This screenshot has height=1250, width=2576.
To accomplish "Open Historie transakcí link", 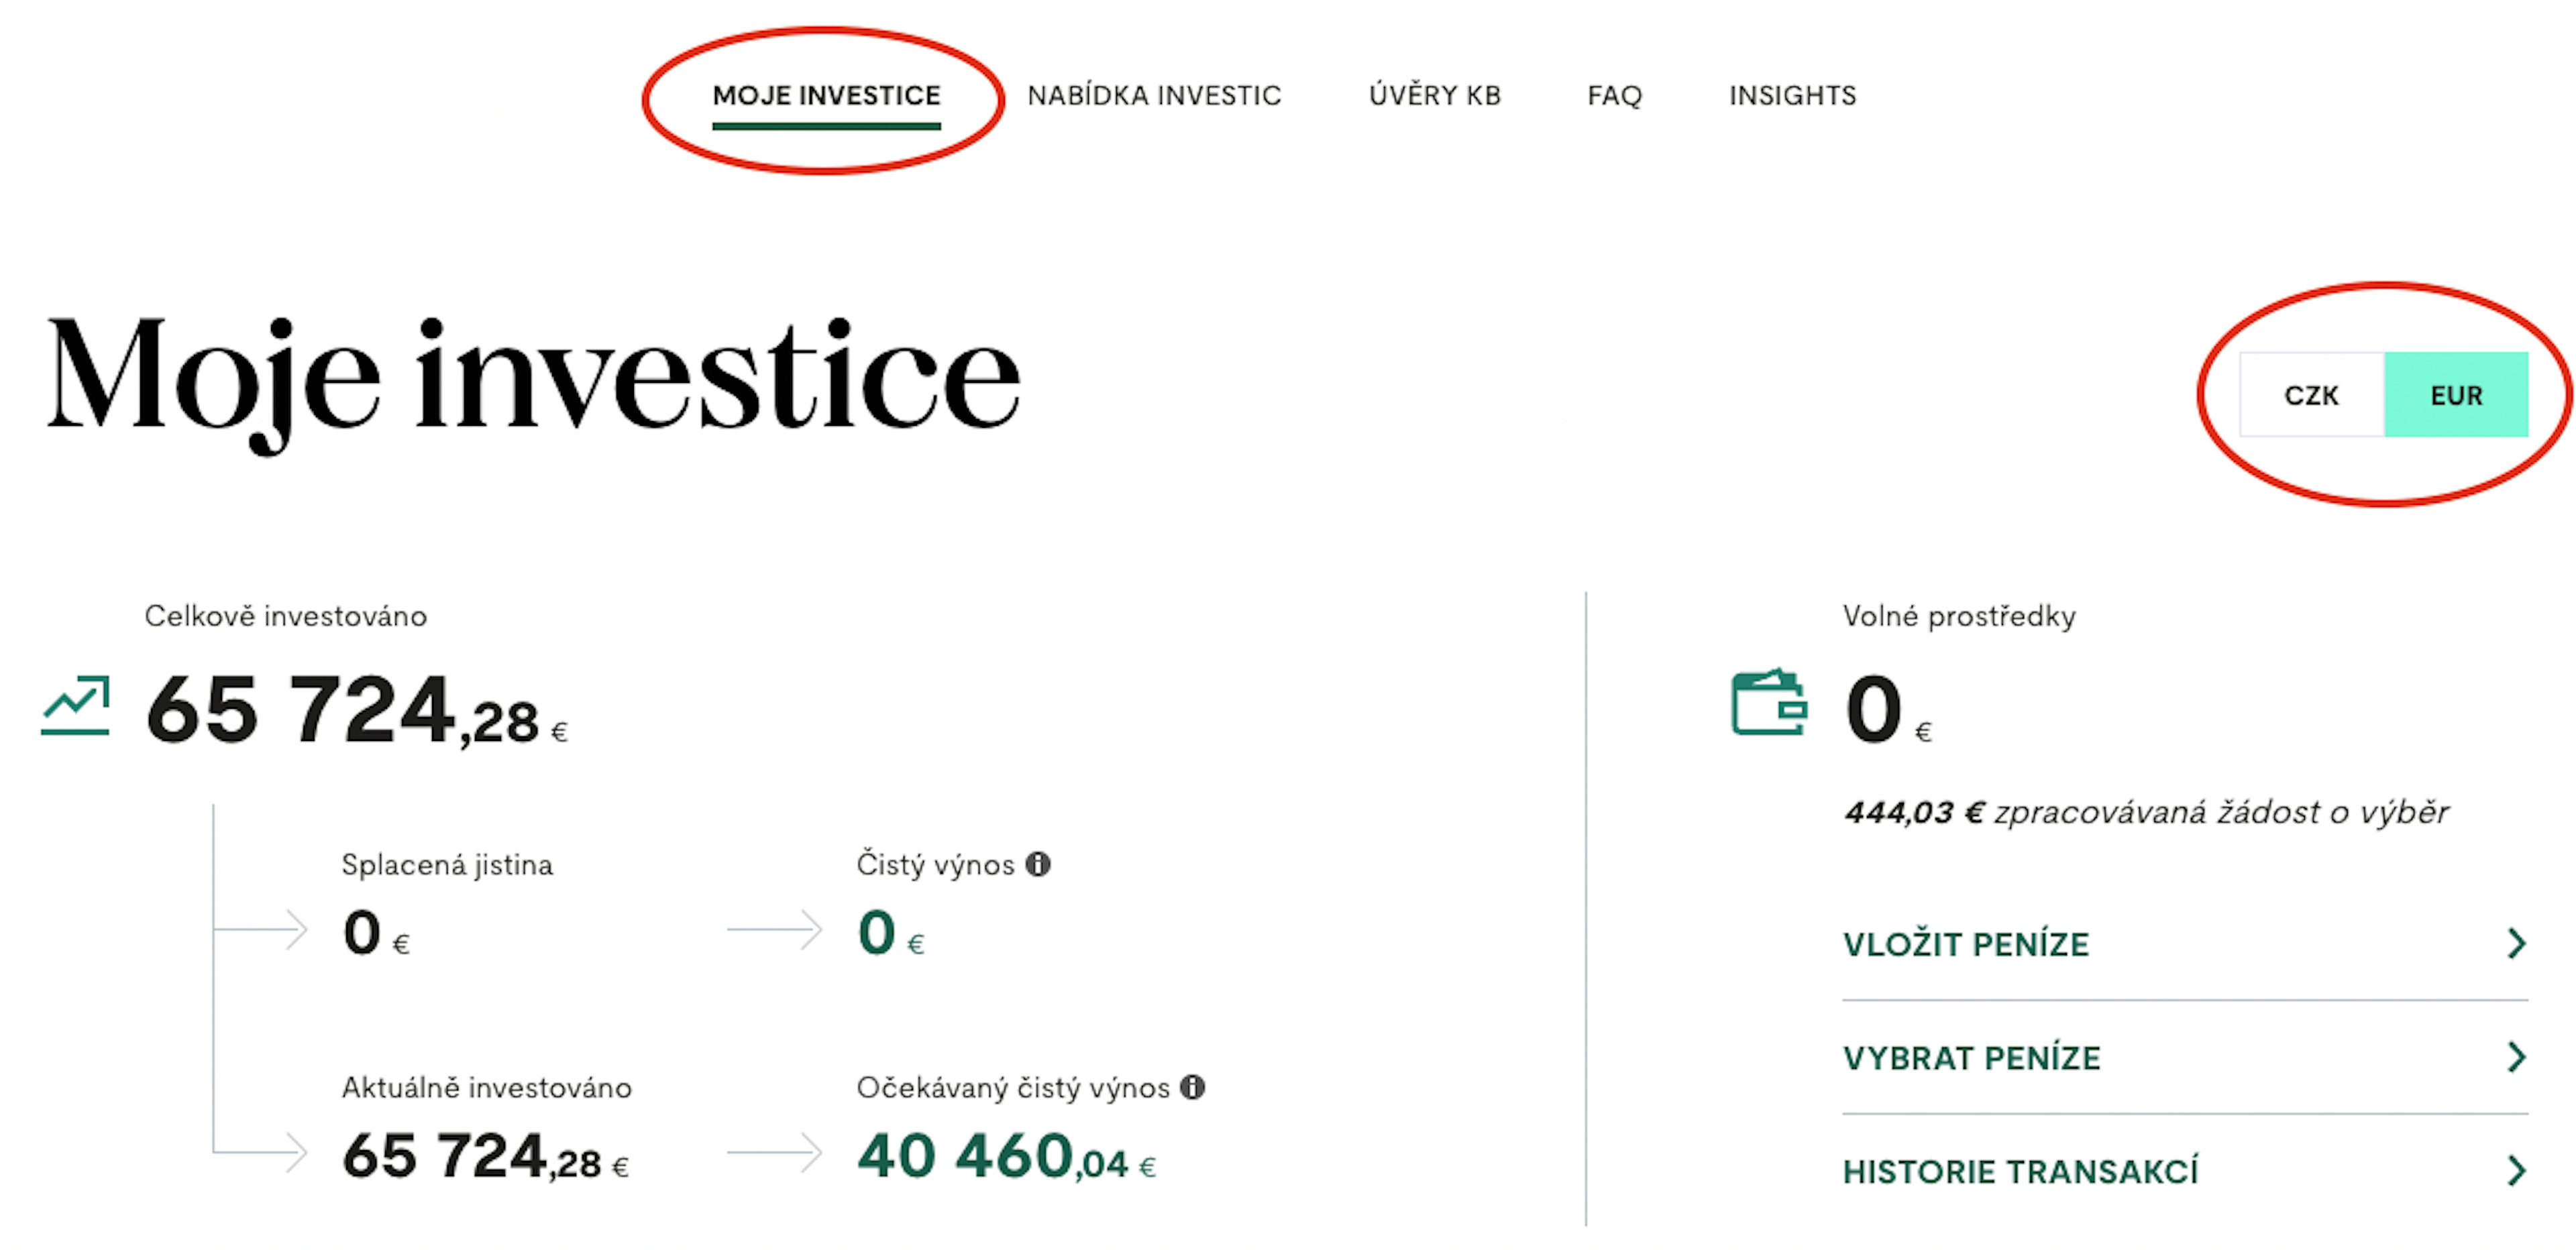I will pos(2185,1171).
